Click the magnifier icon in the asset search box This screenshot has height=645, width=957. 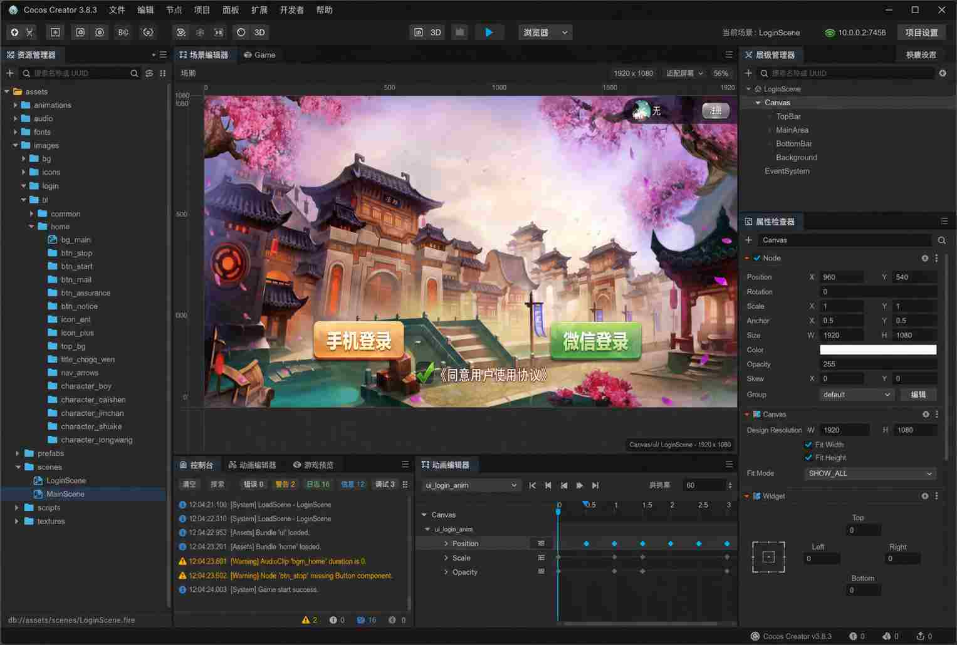point(134,73)
